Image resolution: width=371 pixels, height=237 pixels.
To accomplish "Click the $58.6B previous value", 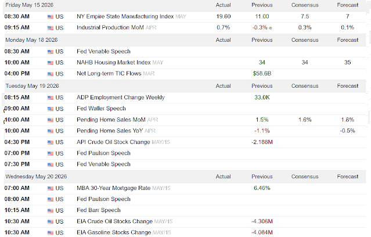I will coord(262,73).
